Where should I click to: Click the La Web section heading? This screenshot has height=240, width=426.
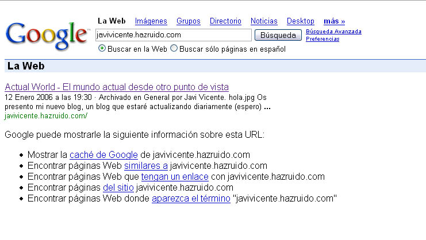coord(26,66)
